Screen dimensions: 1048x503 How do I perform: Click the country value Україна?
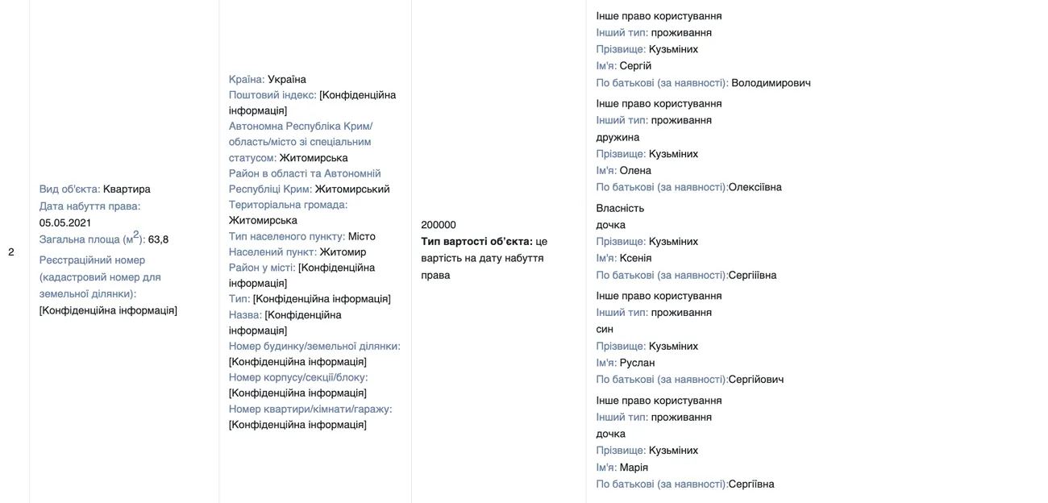click(x=286, y=80)
